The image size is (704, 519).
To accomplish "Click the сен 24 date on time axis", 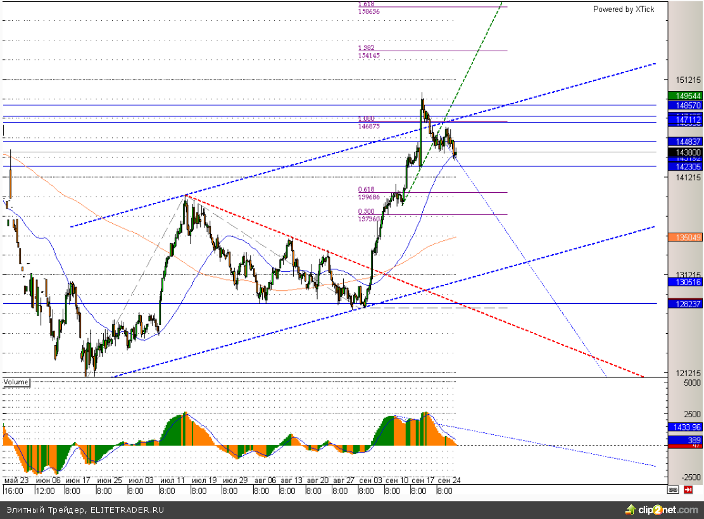I will pos(448,481).
